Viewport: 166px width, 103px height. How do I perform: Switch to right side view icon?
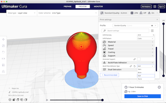(x=26, y=100)
